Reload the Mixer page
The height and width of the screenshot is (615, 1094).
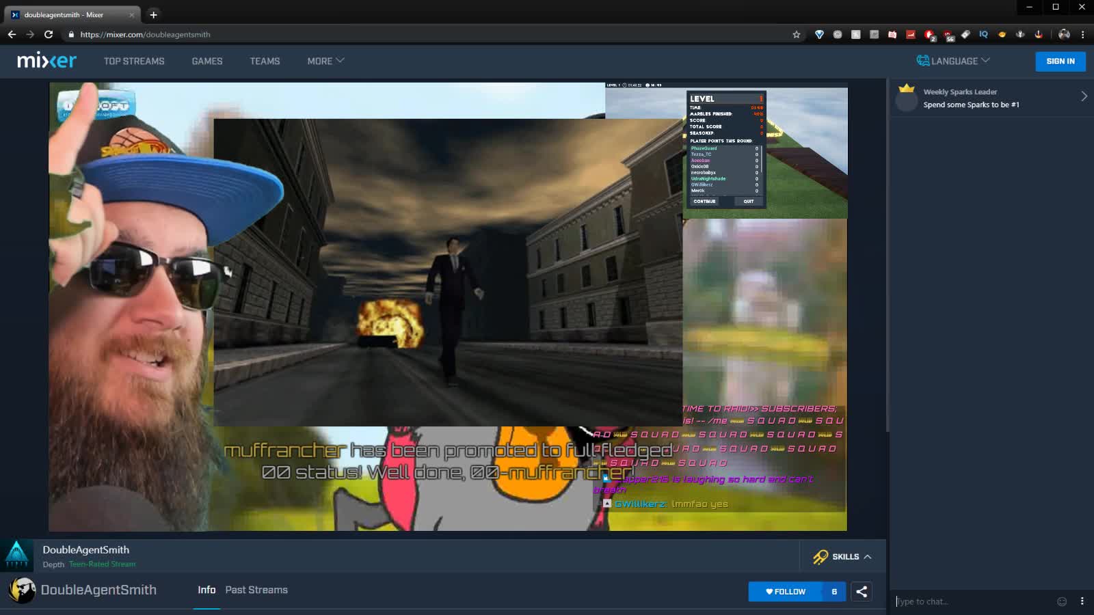coord(49,34)
